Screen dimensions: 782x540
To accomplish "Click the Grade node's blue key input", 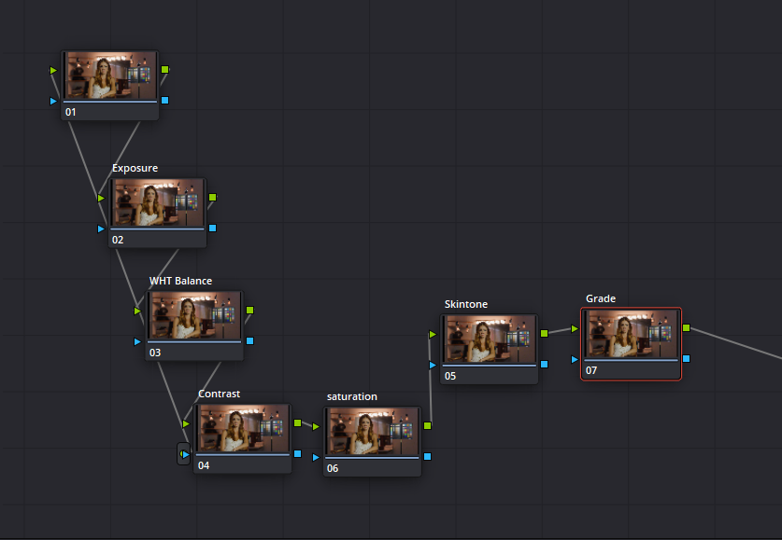I will pos(575,359).
